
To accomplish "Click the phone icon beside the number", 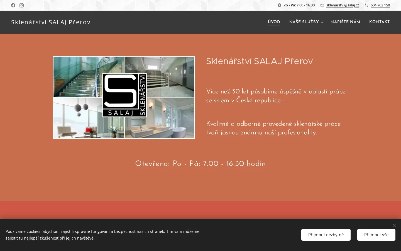I will (x=366, y=5).
